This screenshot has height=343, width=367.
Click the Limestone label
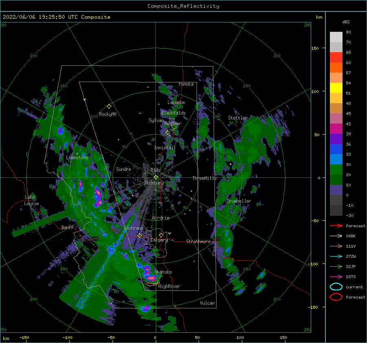point(77,157)
